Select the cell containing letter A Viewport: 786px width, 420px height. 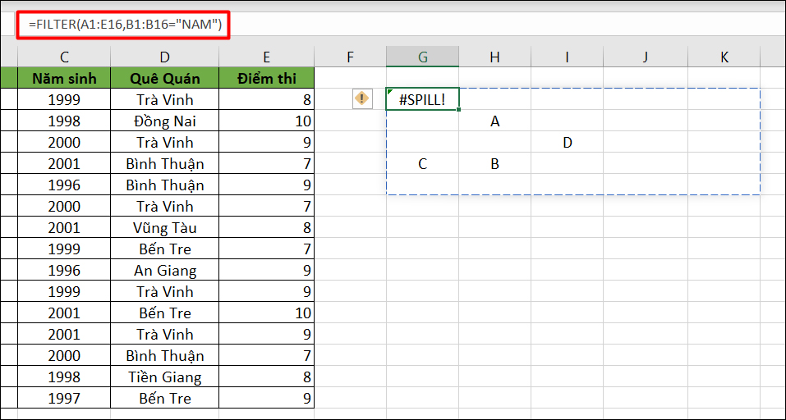[x=494, y=121]
